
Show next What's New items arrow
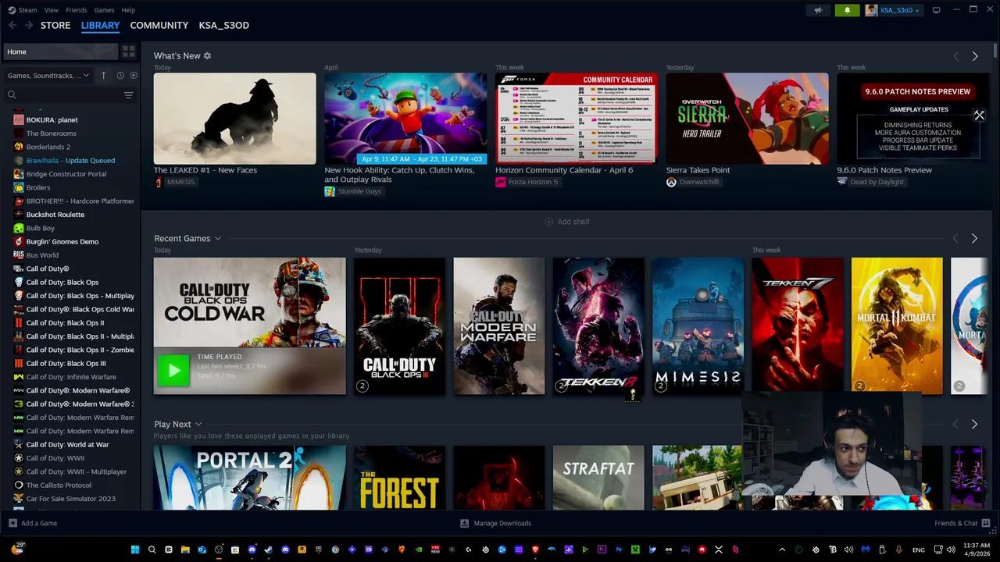pyautogui.click(x=974, y=56)
